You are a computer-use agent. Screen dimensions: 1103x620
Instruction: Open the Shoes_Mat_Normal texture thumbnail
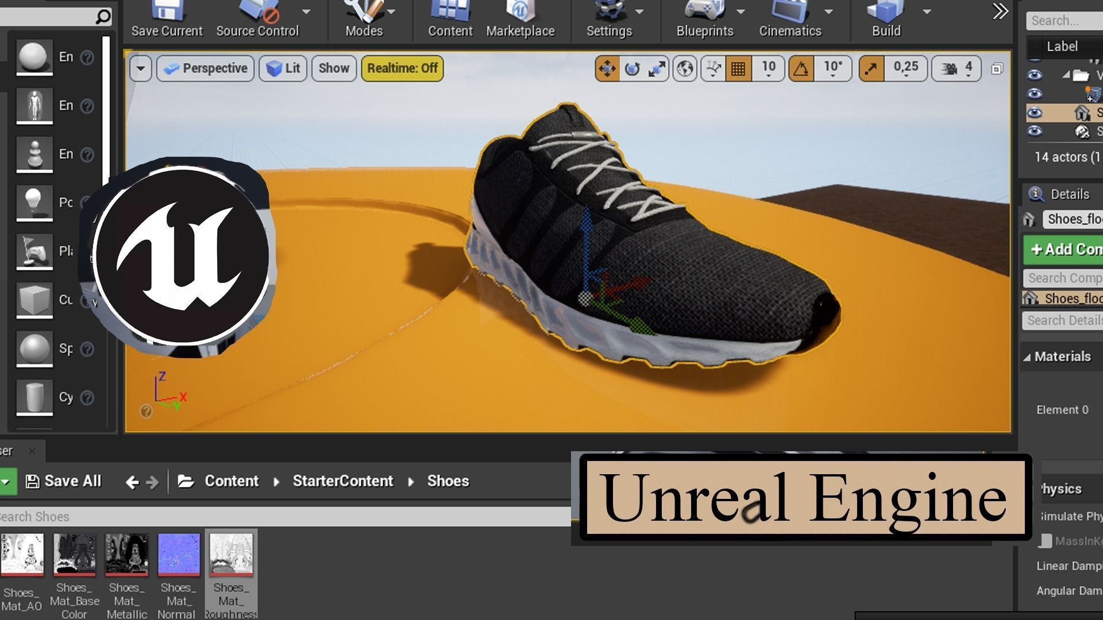(x=179, y=554)
